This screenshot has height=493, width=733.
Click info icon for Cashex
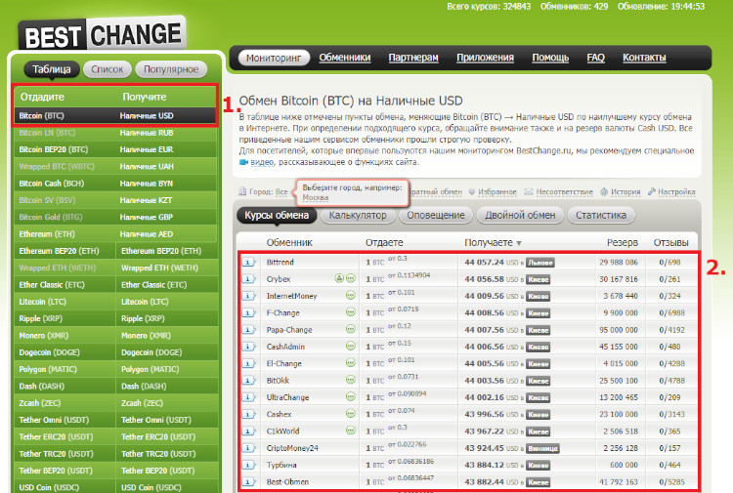click(x=248, y=414)
